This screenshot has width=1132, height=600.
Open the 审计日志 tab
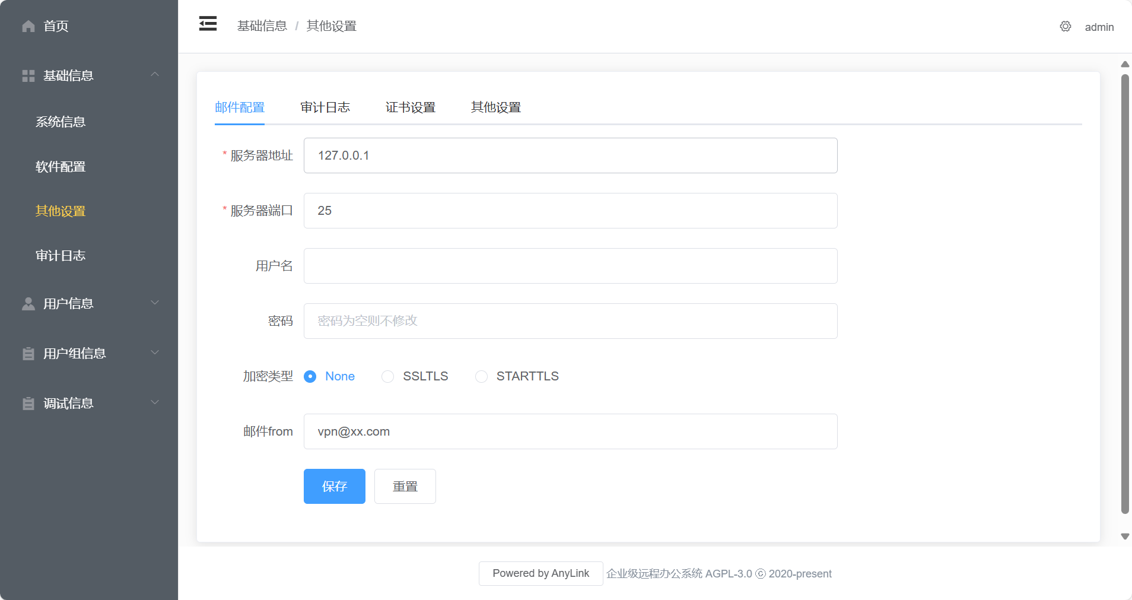point(325,107)
